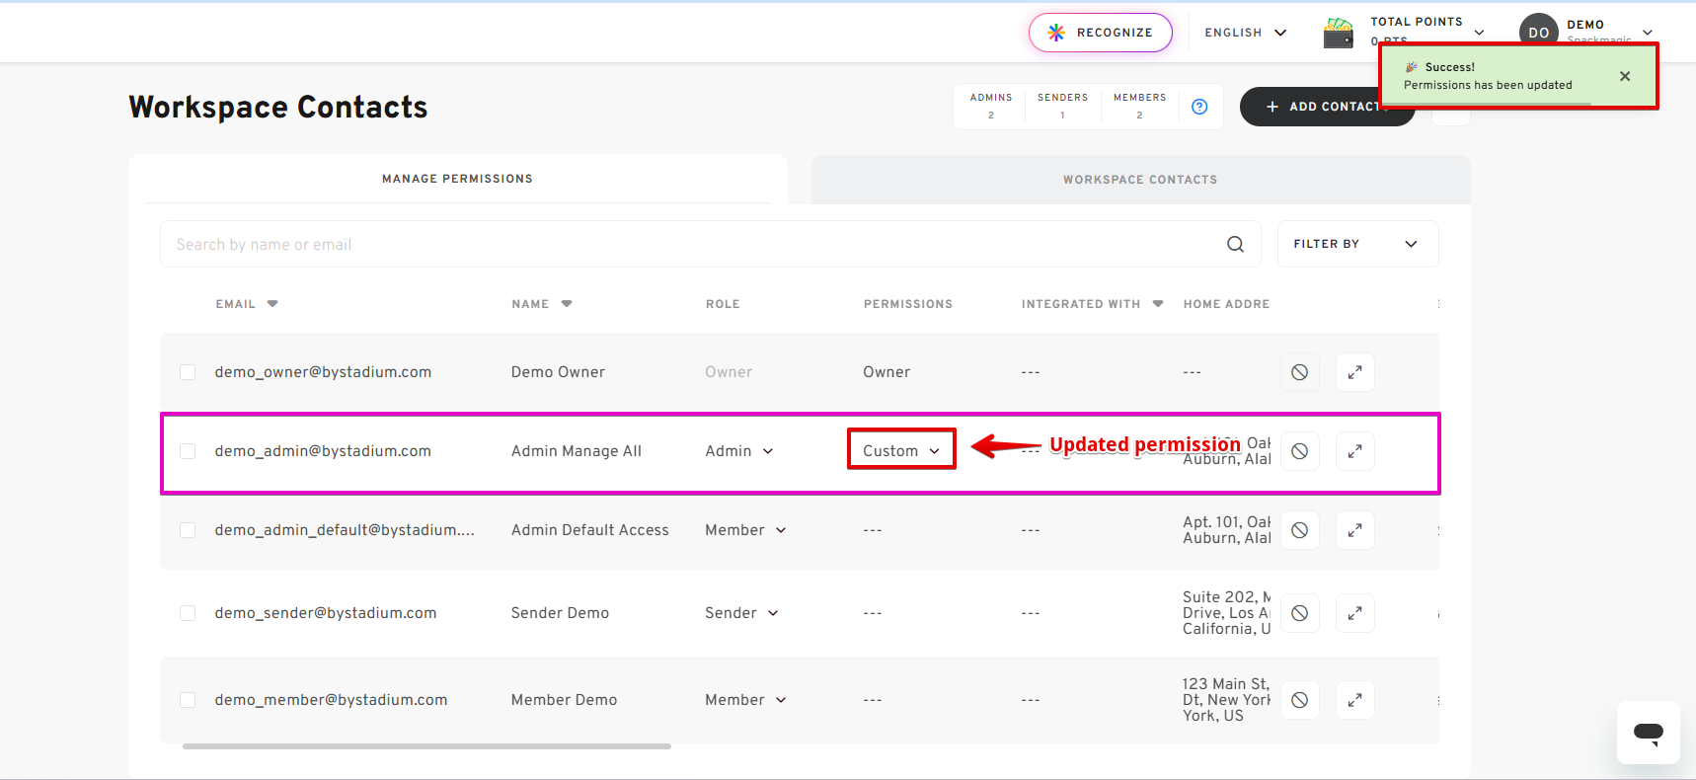1696x780 pixels.
Task: Click the points wallet icon
Action: pos(1338,34)
